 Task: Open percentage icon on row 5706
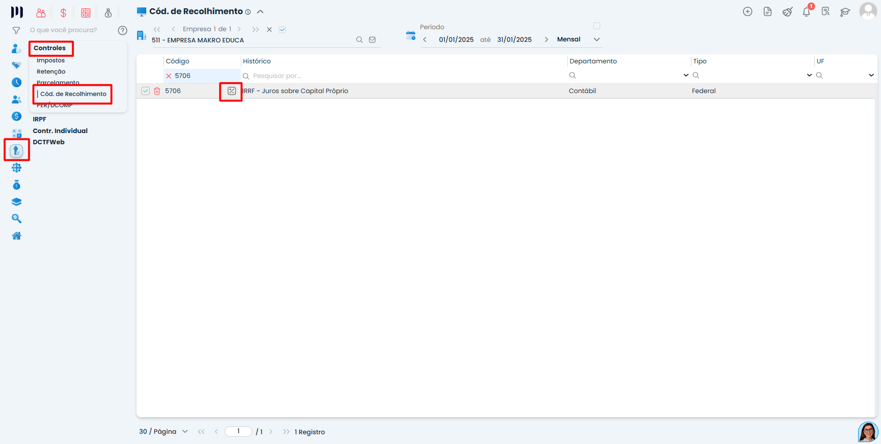(x=232, y=91)
